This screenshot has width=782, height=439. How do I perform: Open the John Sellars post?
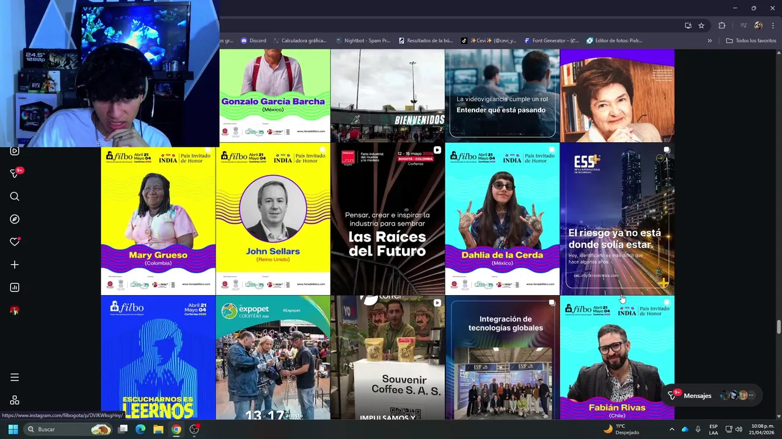click(x=273, y=220)
